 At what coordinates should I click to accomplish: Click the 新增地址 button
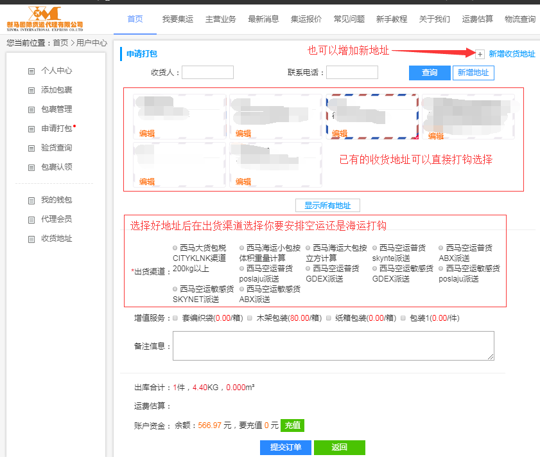[x=473, y=73]
